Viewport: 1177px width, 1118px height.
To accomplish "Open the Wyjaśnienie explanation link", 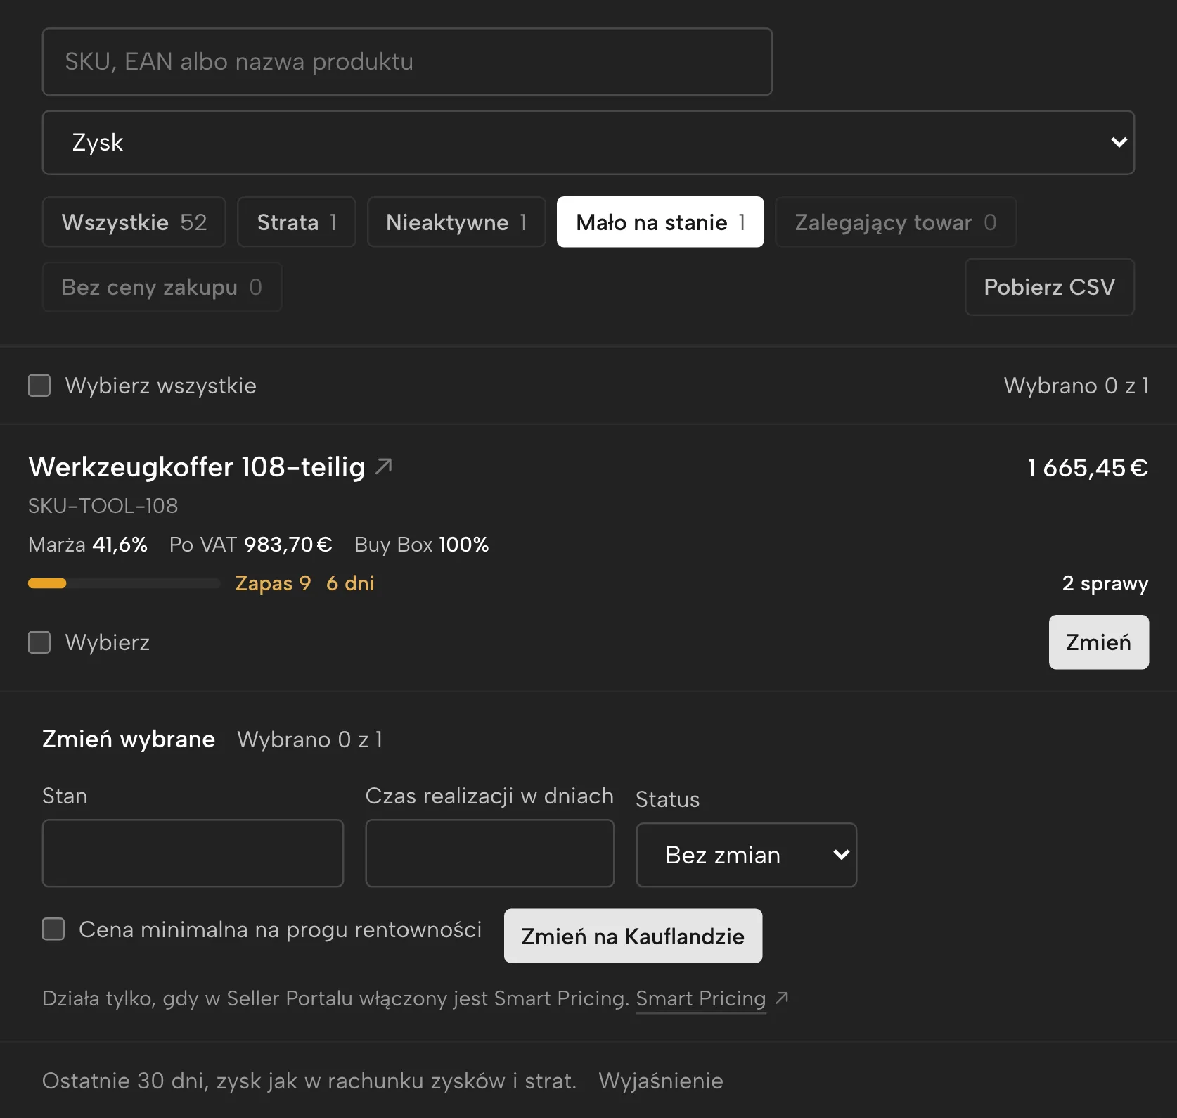I will point(661,1081).
